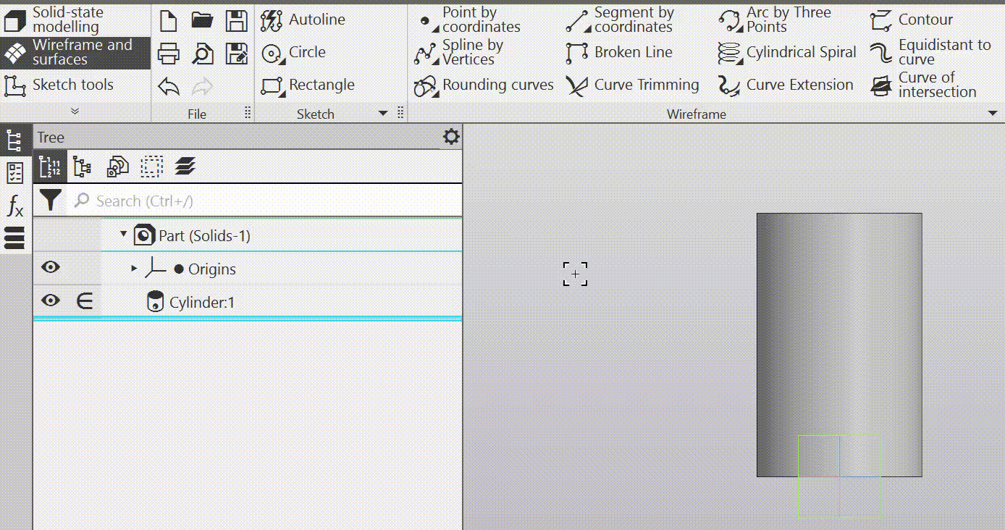Select the Curve Trimming tool
The height and width of the screenshot is (530, 1005).
pos(633,85)
